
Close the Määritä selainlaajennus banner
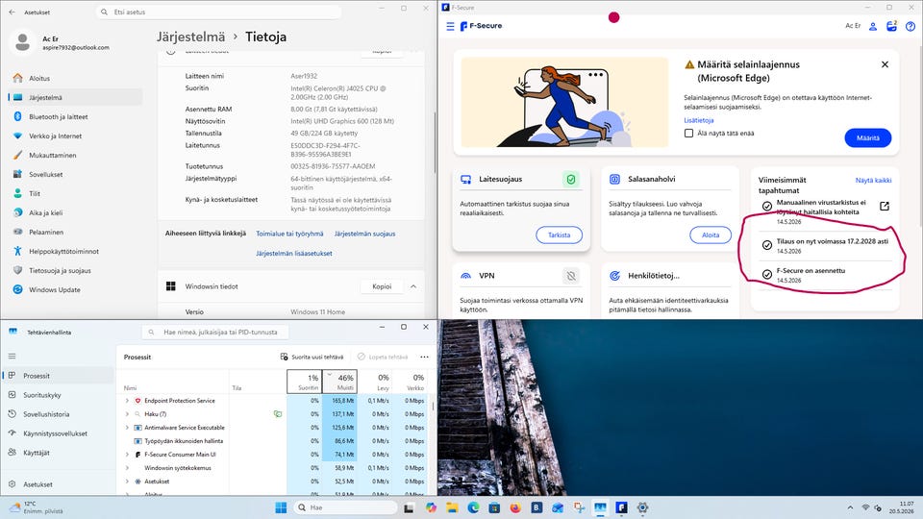(x=885, y=64)
